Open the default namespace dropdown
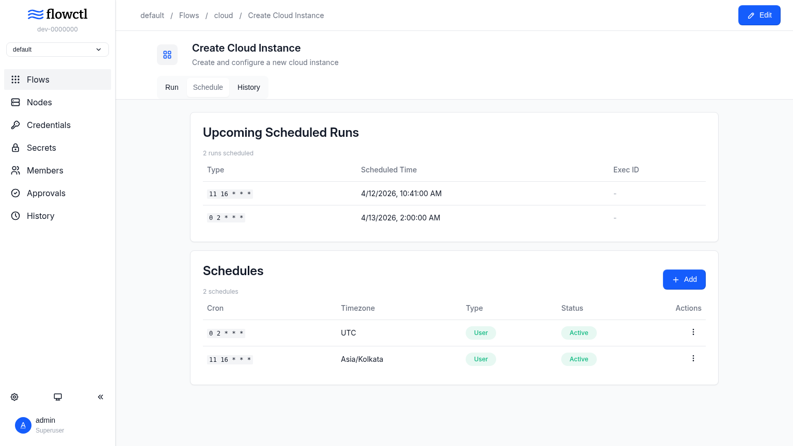 (x=57, y=50)
